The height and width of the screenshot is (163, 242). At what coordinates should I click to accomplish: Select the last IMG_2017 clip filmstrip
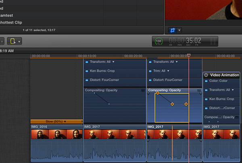coord(221,134)
